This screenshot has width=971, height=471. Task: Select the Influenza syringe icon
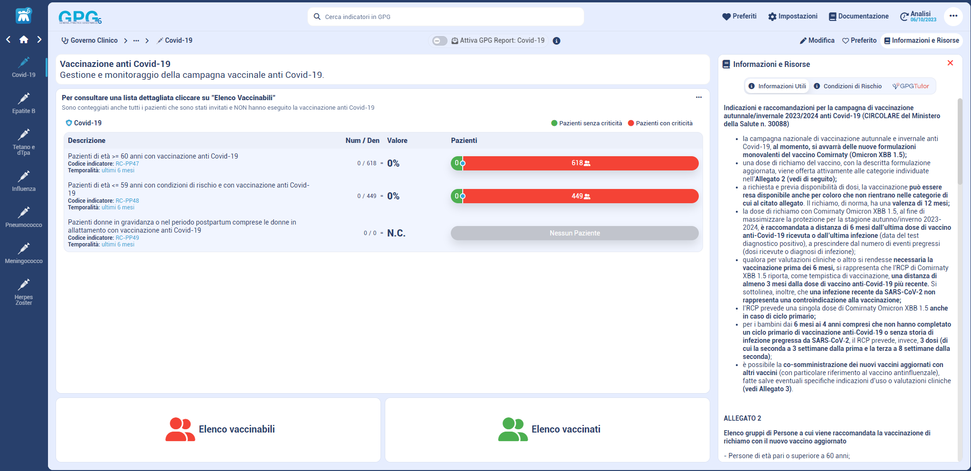(x=23, y=177)
